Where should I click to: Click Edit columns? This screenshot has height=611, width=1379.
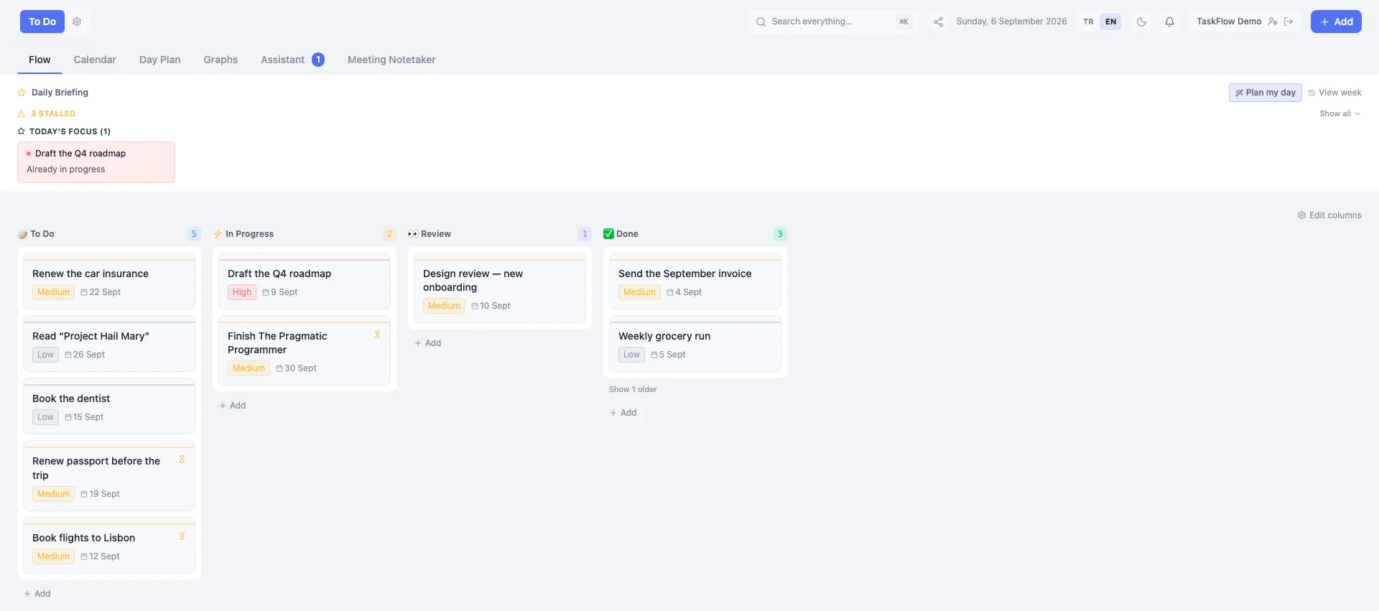(1329, 215)
